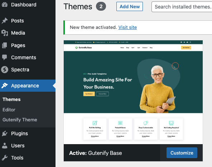Go to the Posts section
This screenshot has height=167, width=212.
(28, 21)
